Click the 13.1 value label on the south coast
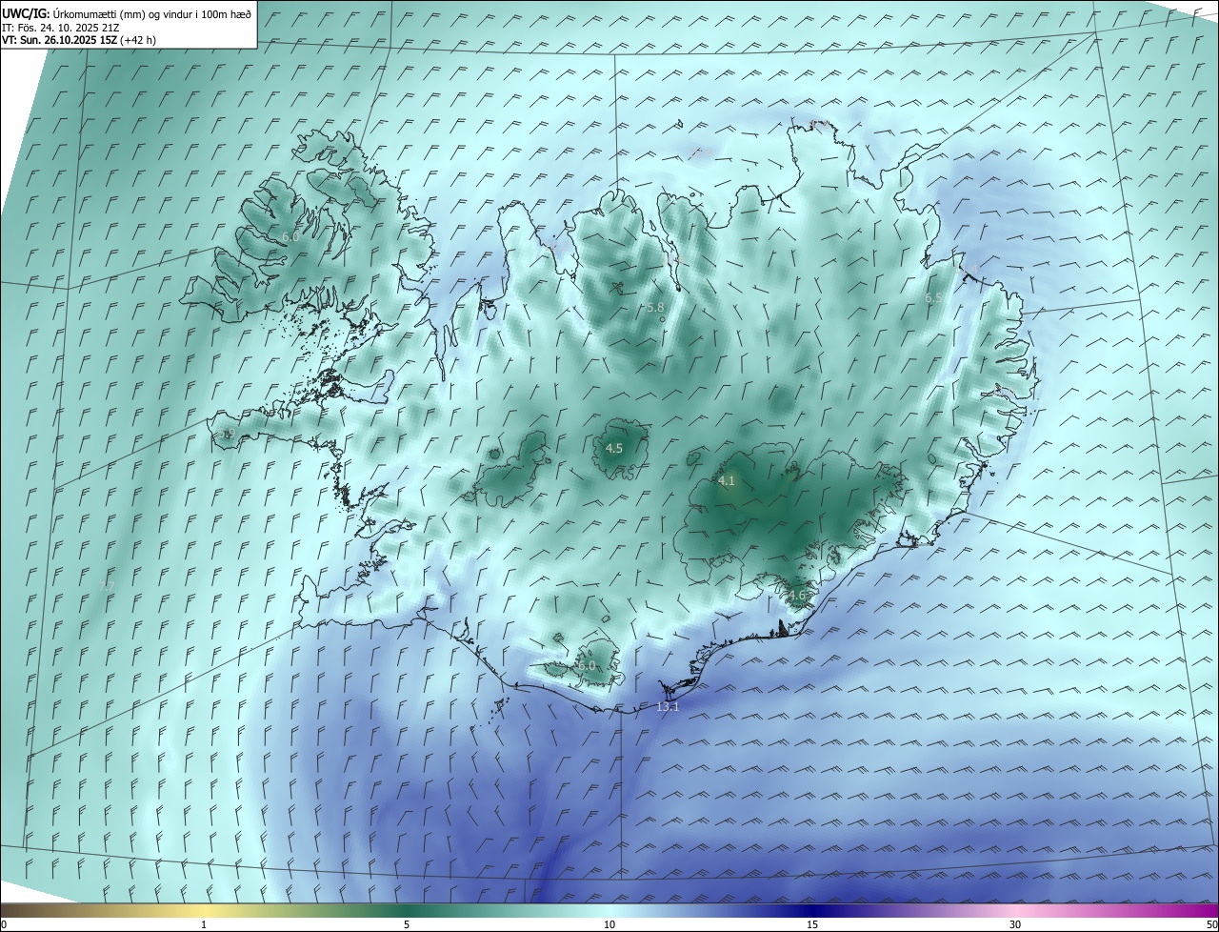This screenshot has width=1219, height=932. pyautogui.click(x=668, y=706)
